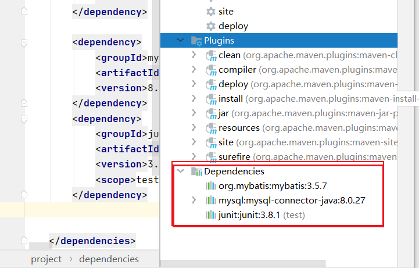Expand the surefire plugin node
This screenshot has height=268, width=419.
194,156
